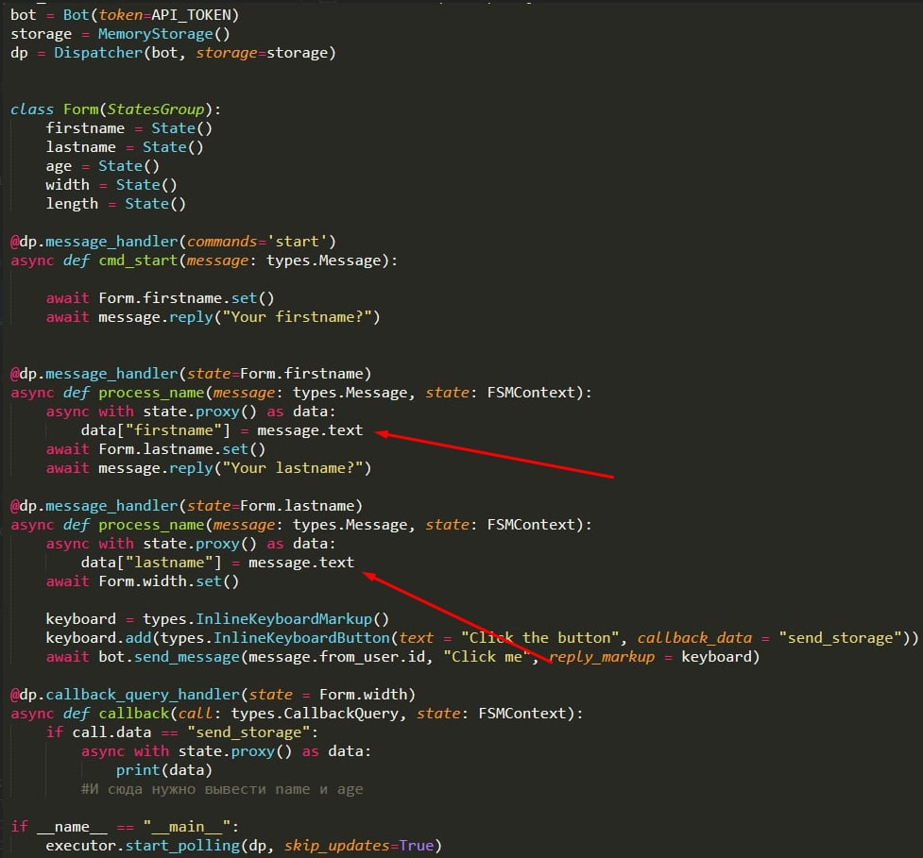Image resolution: width=923 pixels, height=858 pixels.
Task: Click InlineKeyboardMarkup() in keyboard assignment
Action: 292,618
